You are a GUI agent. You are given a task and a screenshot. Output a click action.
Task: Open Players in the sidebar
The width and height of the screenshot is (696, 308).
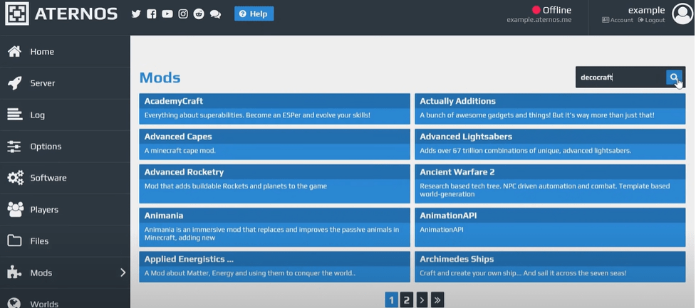coord(65,209)
